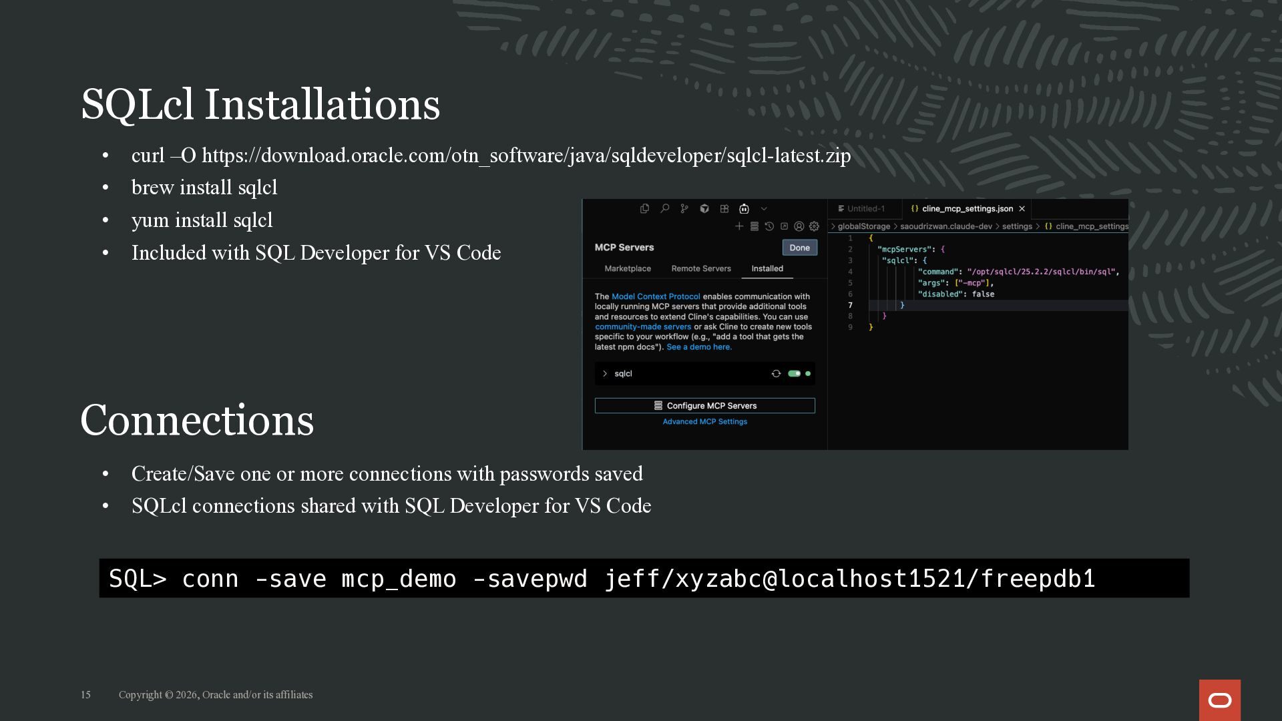
Task: Open the Model Context Protocol link
Action: (x=656, y=296)
